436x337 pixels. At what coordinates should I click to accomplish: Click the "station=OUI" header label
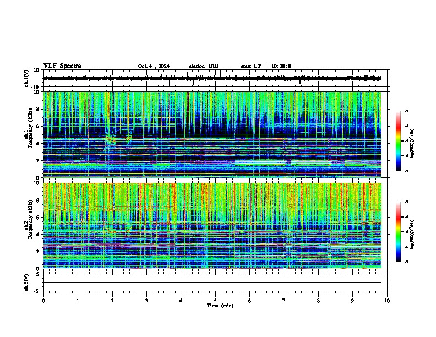click(204, 66)
